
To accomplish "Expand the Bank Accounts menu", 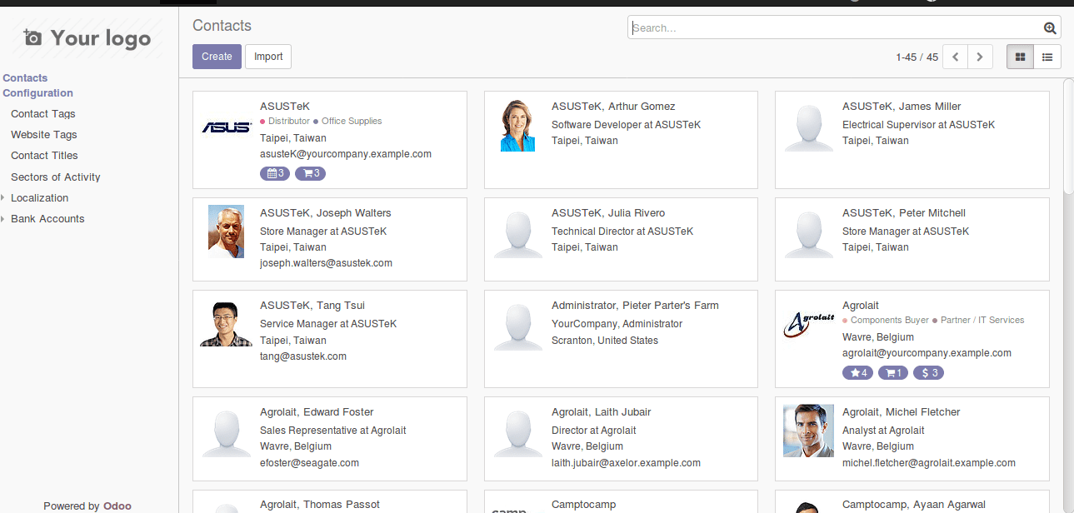I will coord(47,219).
